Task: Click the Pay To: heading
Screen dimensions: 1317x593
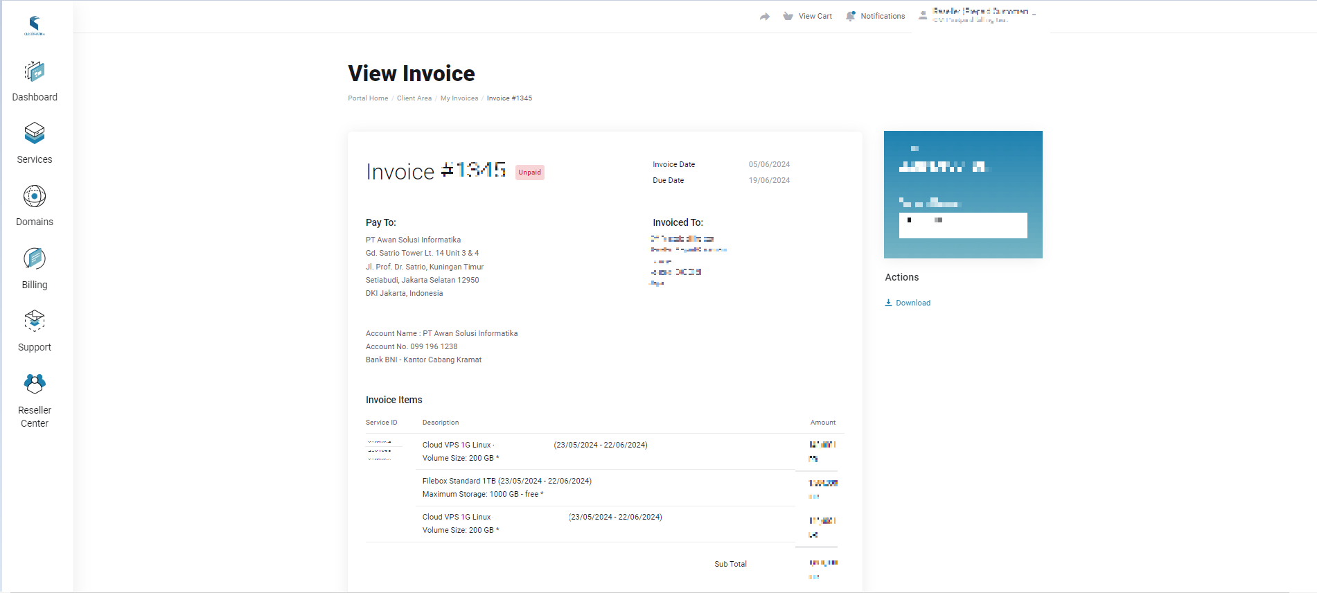Action: (x=381, y=223)
